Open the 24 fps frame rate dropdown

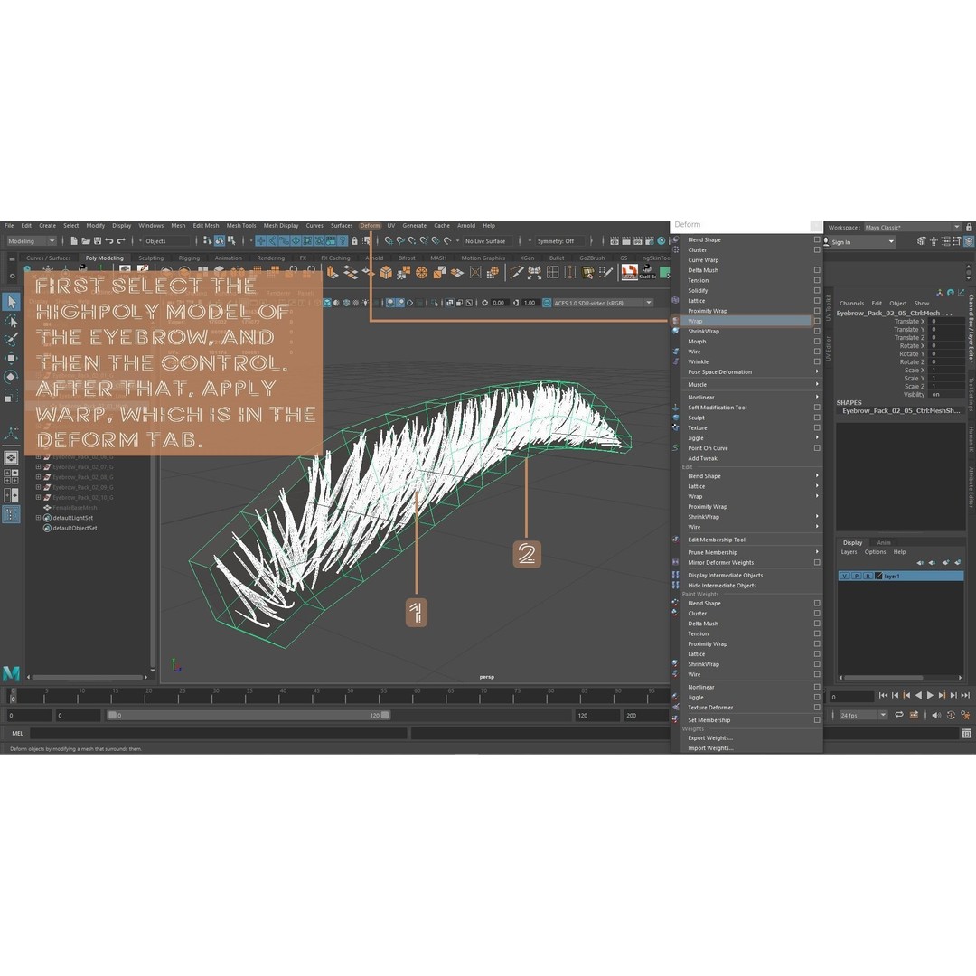coord(862,715)
